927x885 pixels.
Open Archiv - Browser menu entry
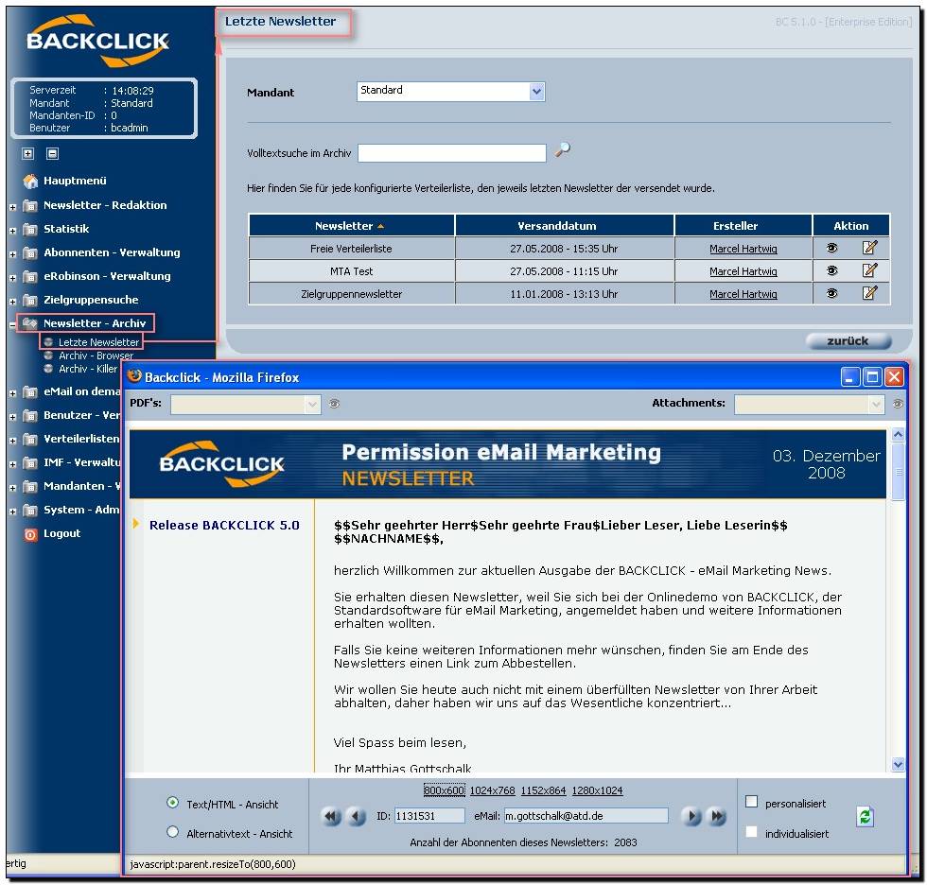click(96, 356)
